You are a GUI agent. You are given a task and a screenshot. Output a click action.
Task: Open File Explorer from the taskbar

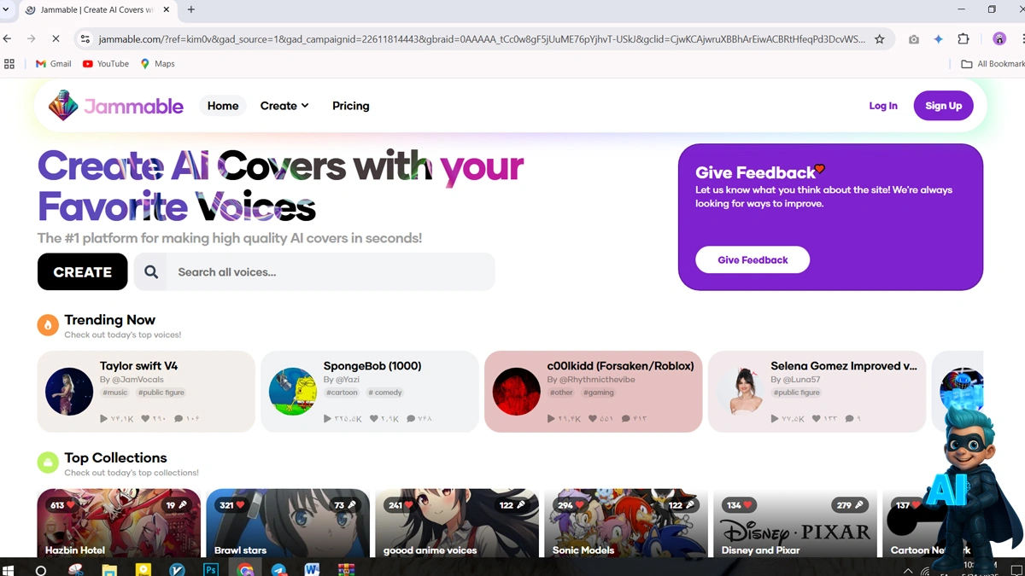point(109,569)
